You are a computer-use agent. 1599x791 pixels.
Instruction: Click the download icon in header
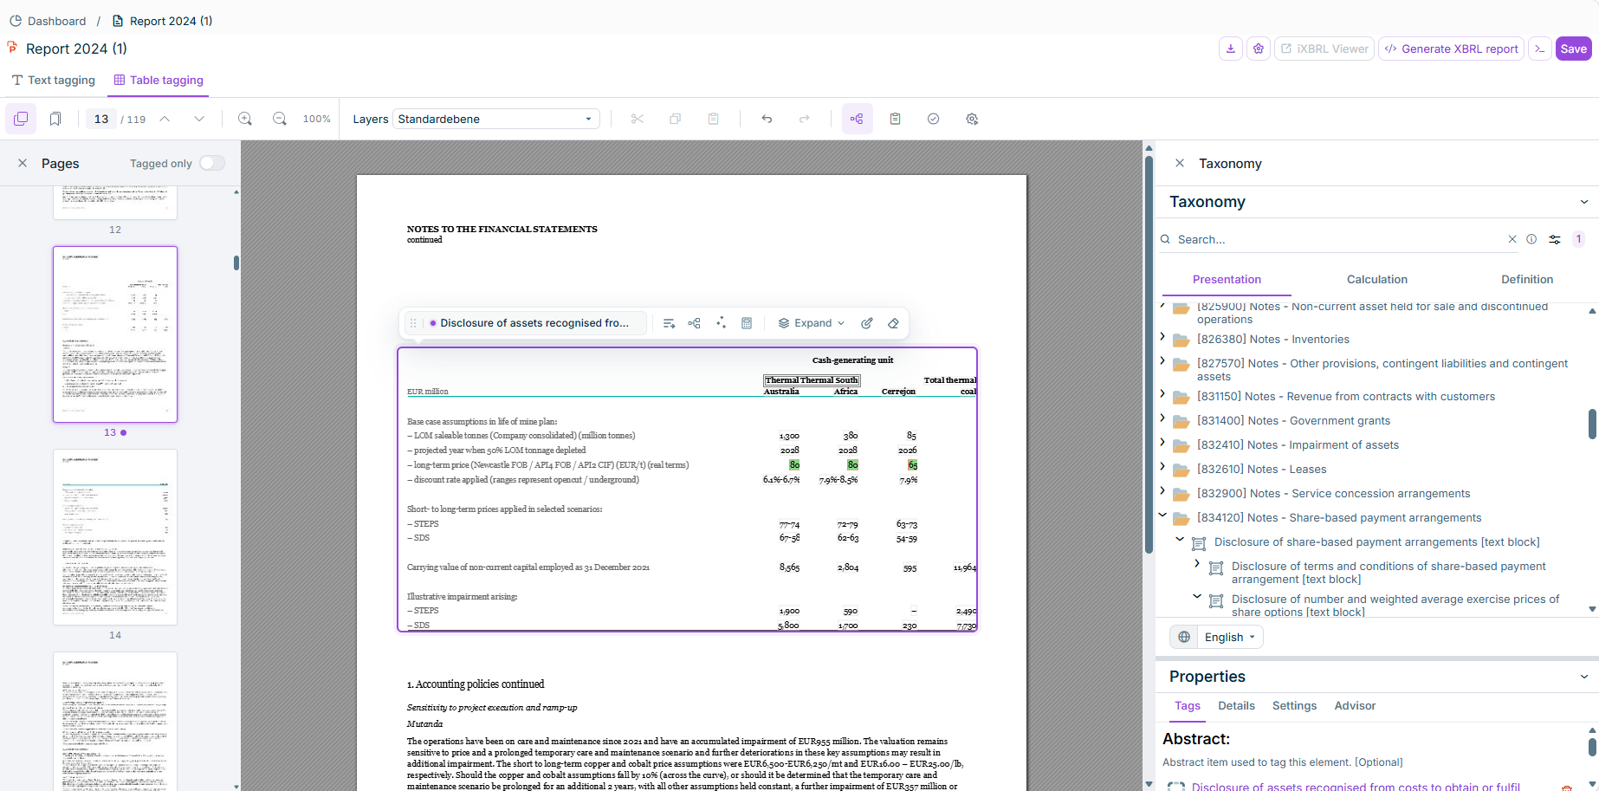(x=1231, y=49)
